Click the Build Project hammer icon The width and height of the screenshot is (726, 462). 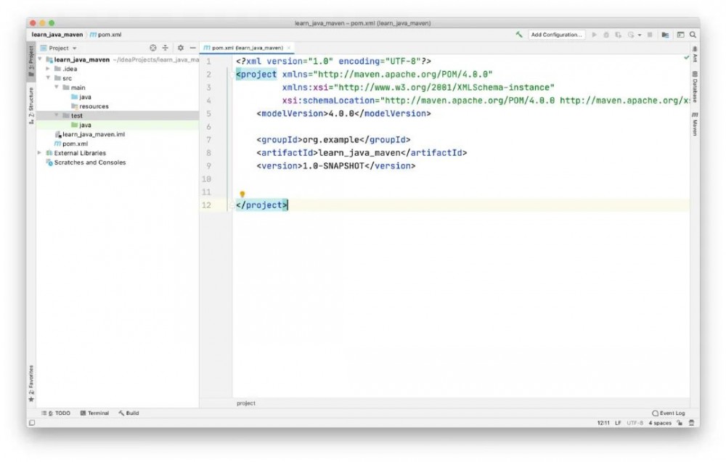click(x=519, y=35)
